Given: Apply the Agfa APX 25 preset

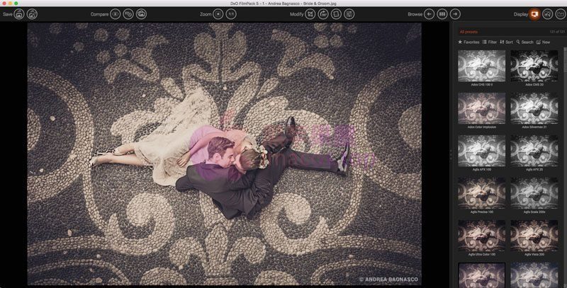Looking at the screenshot, I should (x=534, y=151).
